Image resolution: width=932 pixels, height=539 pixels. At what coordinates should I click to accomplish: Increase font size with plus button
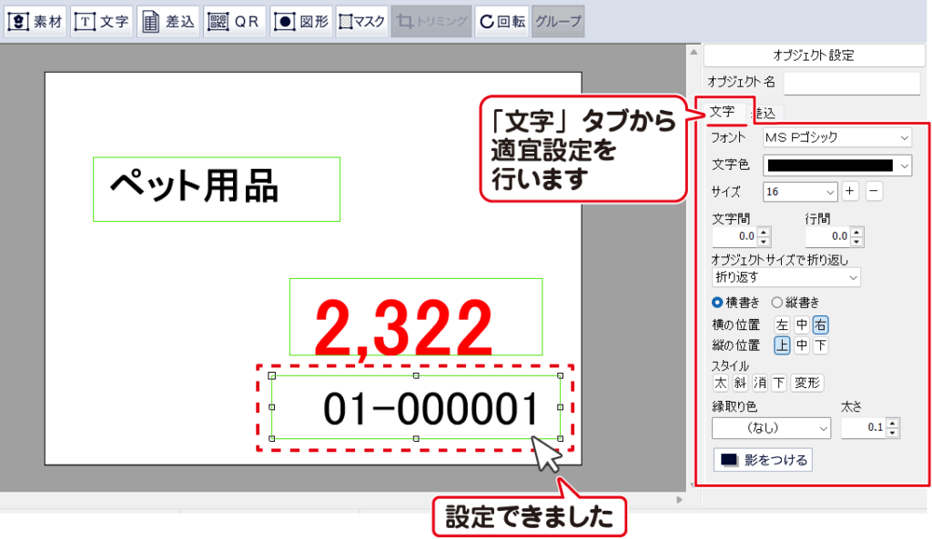pyautogui.click(x=849, y=192)
